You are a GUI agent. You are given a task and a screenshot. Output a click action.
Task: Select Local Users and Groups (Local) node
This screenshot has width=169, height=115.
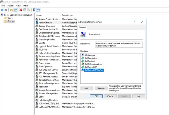(18, 15)
